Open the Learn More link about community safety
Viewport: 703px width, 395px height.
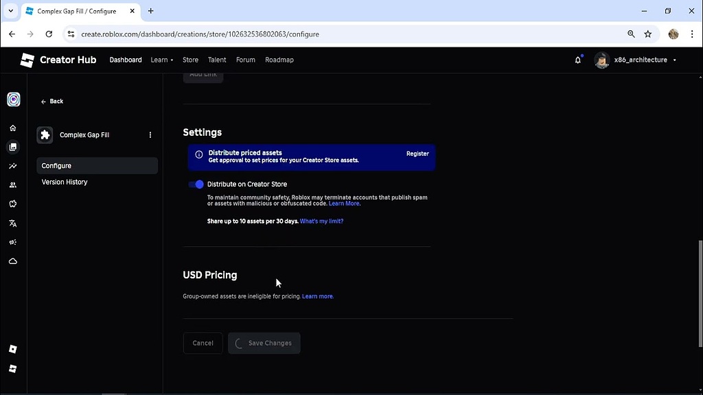tap(344, 203)
